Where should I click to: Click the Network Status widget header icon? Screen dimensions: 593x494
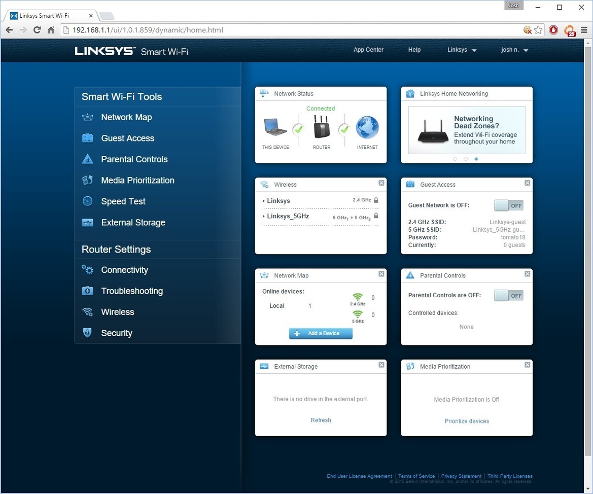264,93
